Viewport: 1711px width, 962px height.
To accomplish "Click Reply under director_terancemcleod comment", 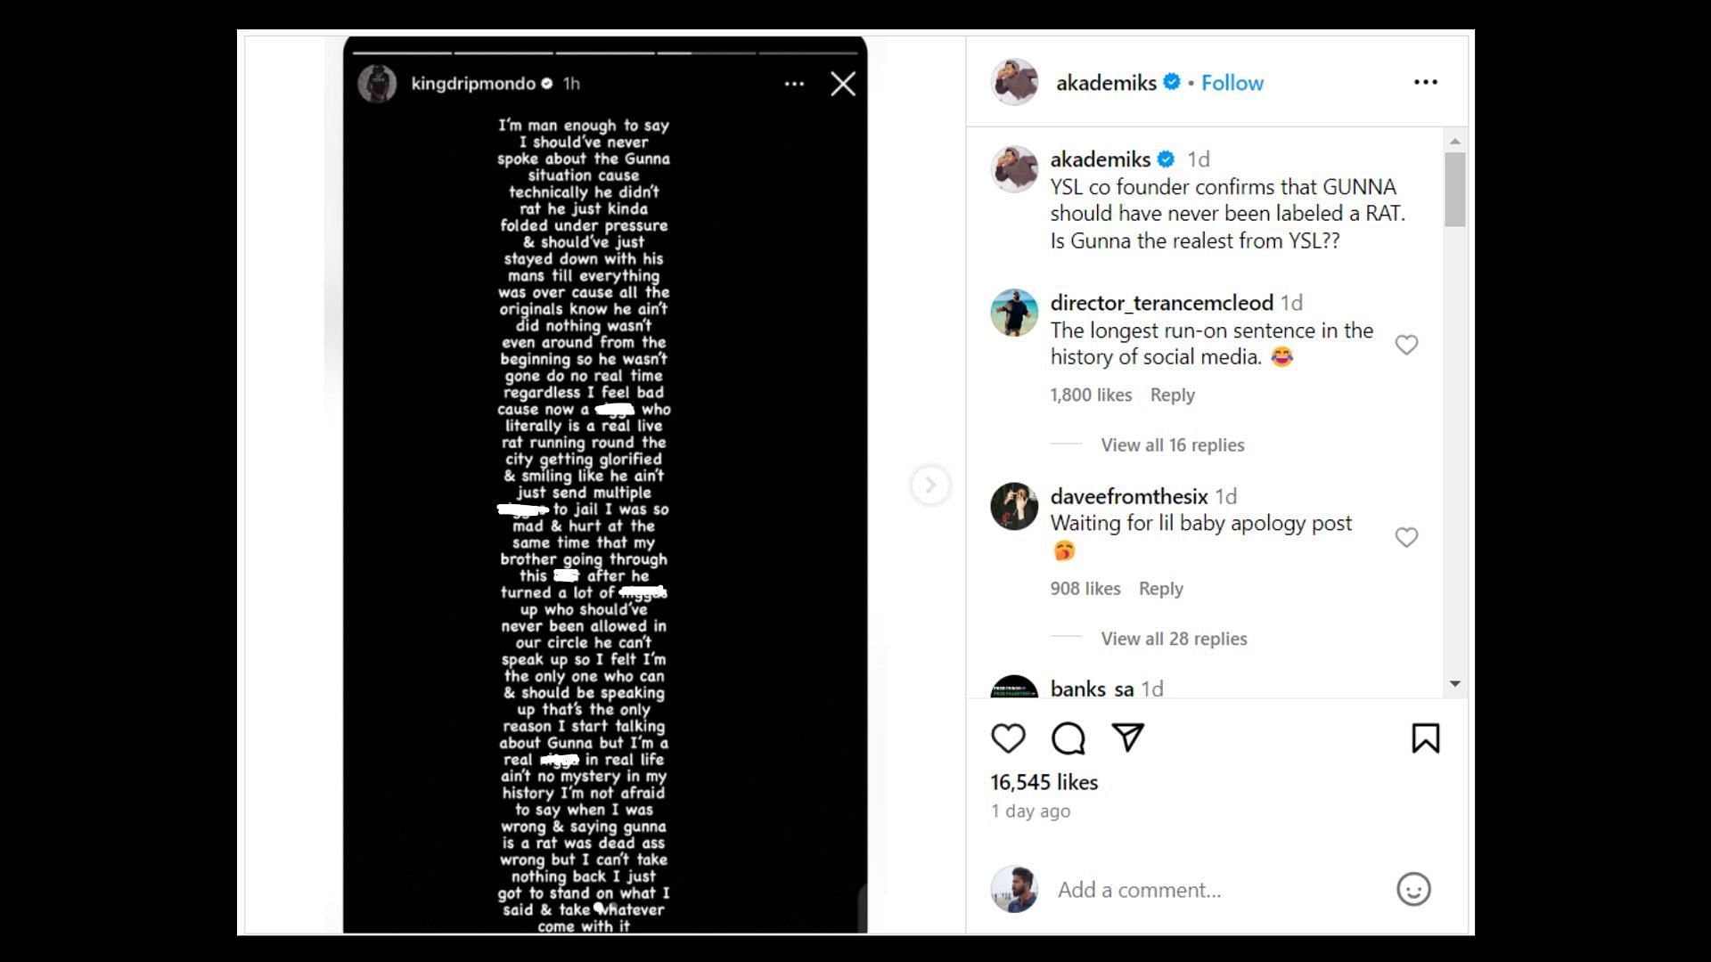I will tap(1172, 394).
